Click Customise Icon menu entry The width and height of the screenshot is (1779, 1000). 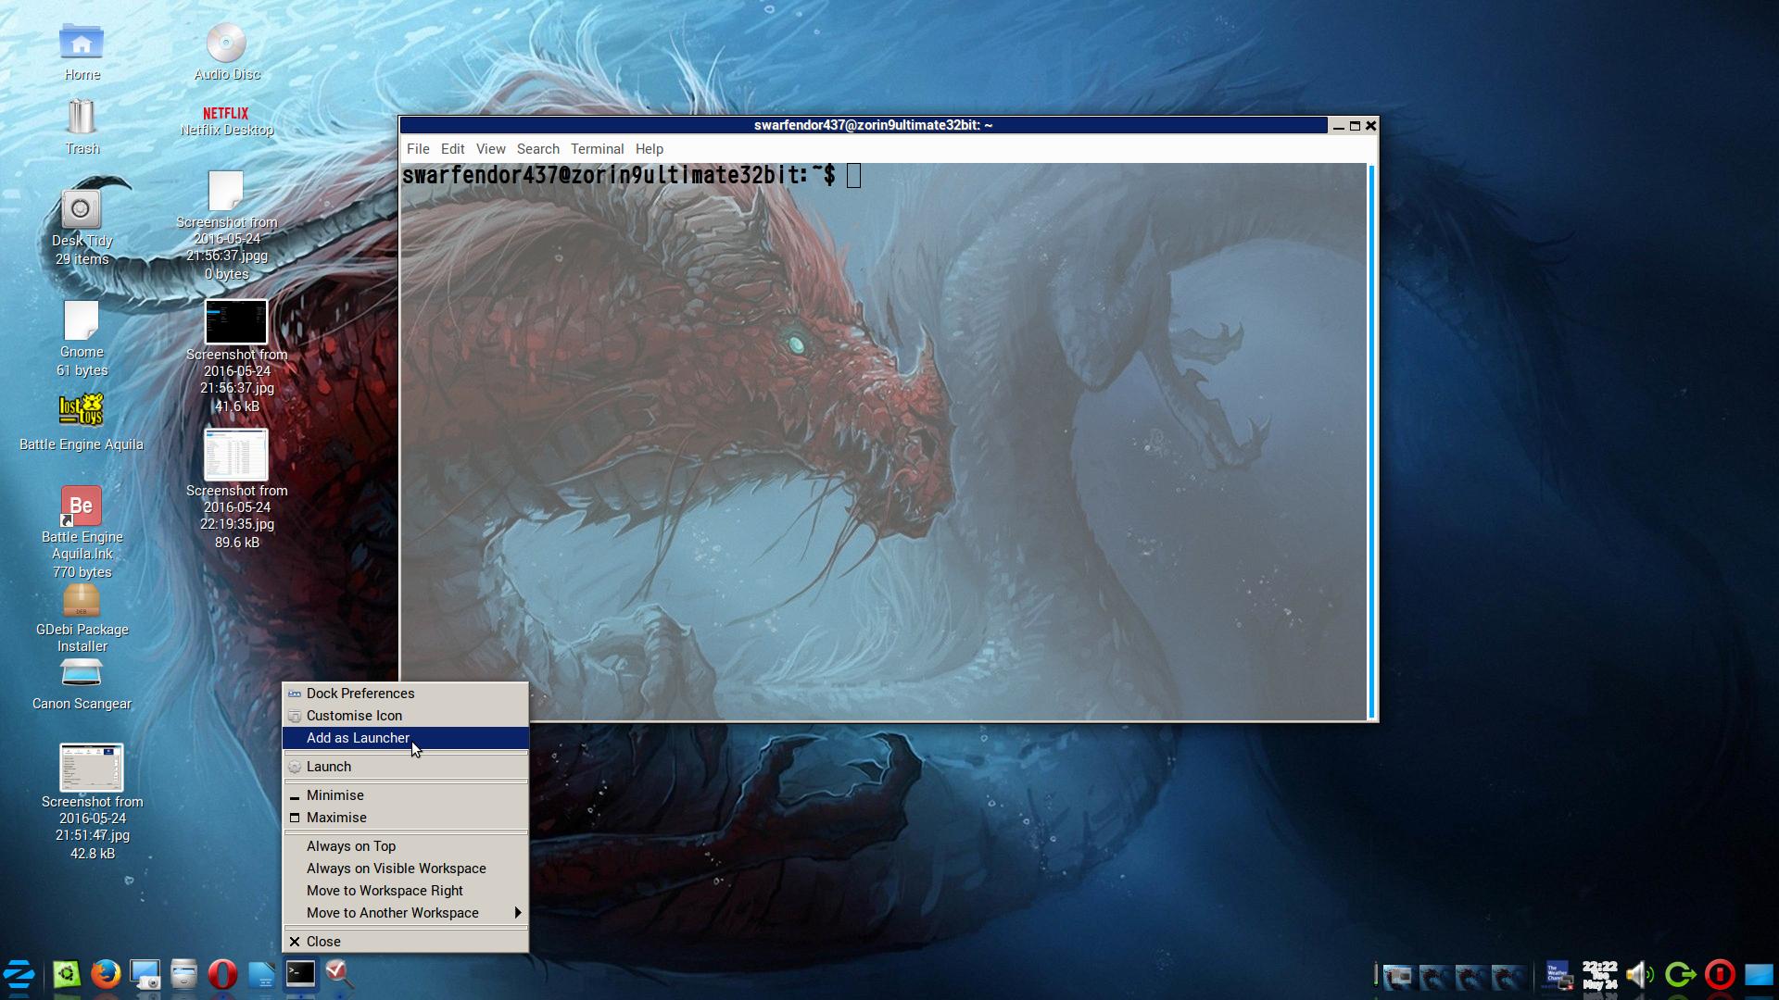[354, 716]
